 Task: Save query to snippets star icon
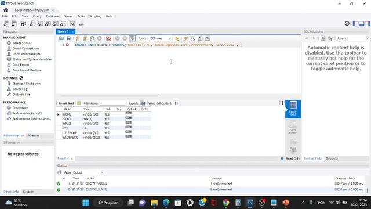coord(177,38)
